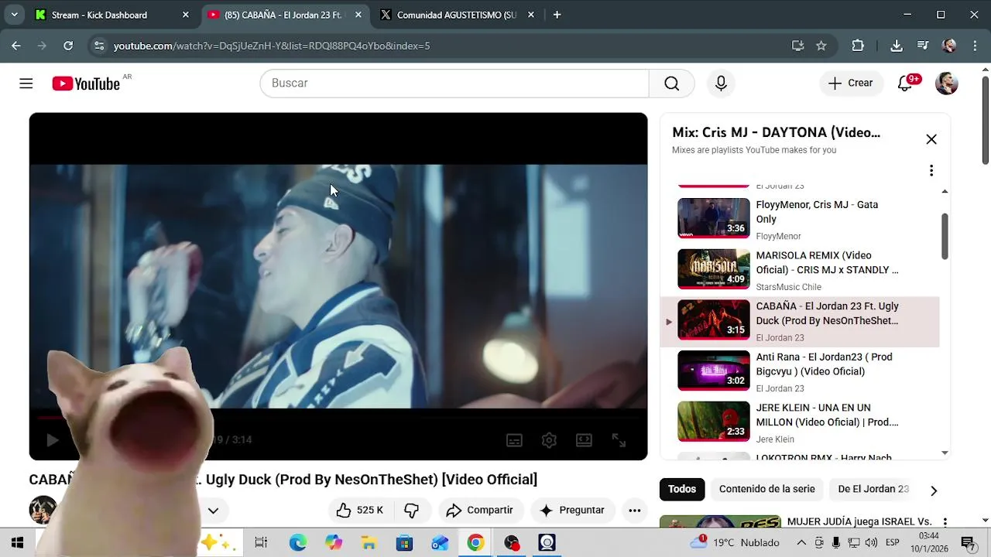Switch to Comunidad AGUSTETISMO tab

click(458, 15)
